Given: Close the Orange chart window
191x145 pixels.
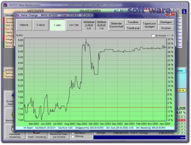Looking at the screenshot, I should [x=170, y=14].
